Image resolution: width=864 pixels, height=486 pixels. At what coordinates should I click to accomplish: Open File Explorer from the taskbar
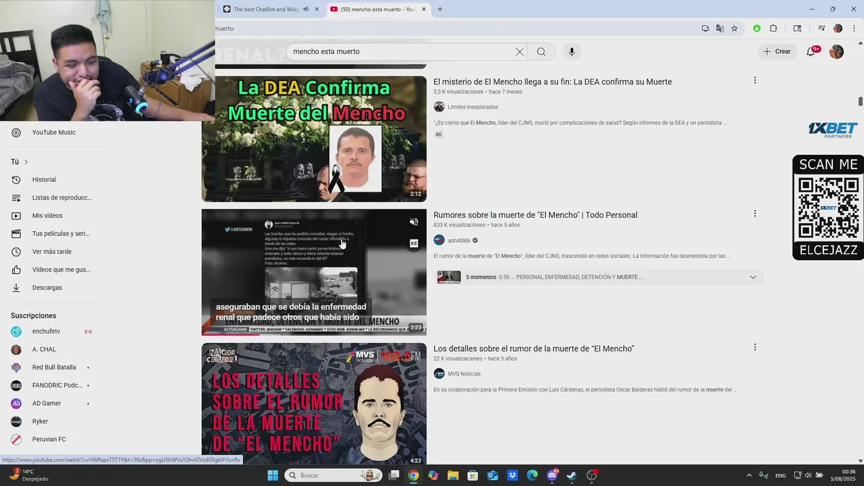coord(453,475)
